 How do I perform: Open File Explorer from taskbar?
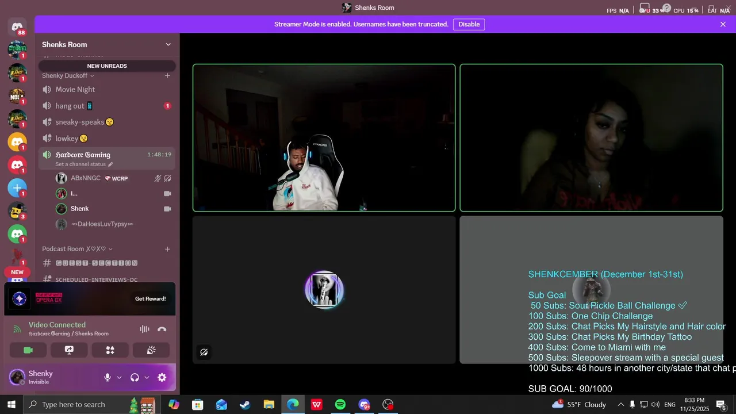[x=269, y=405]
